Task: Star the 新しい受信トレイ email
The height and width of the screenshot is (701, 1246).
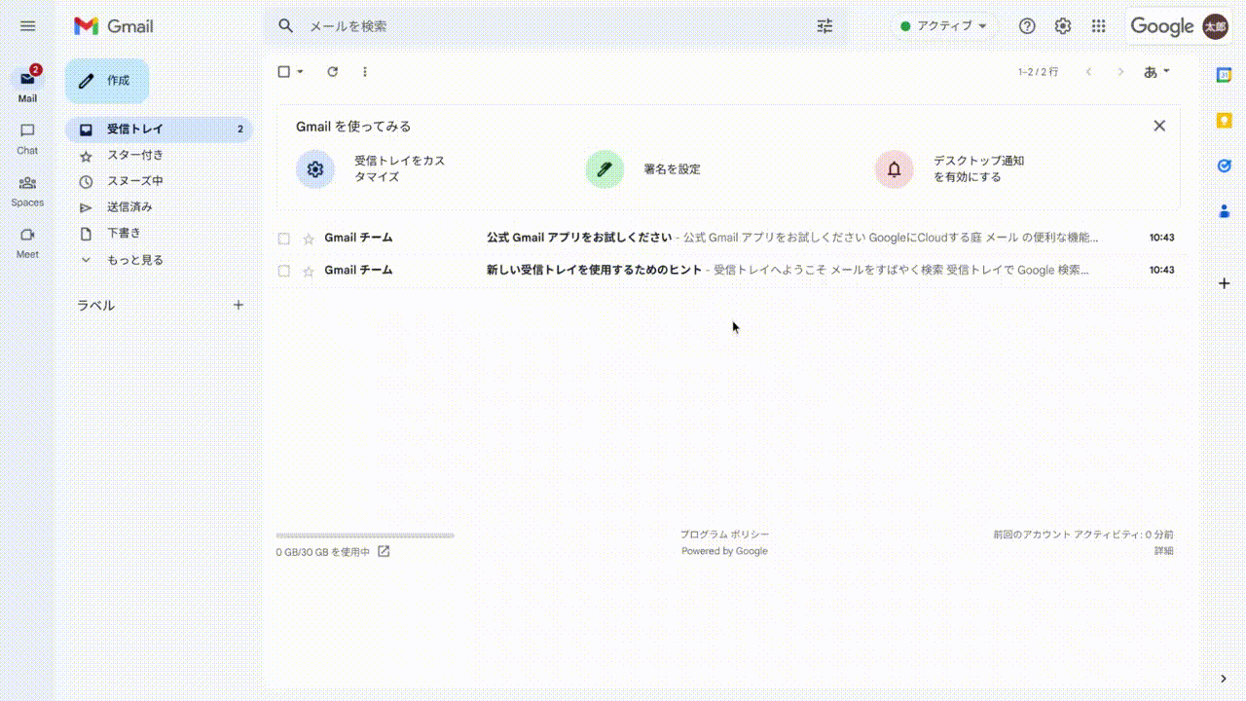Action: coord(309,271)
